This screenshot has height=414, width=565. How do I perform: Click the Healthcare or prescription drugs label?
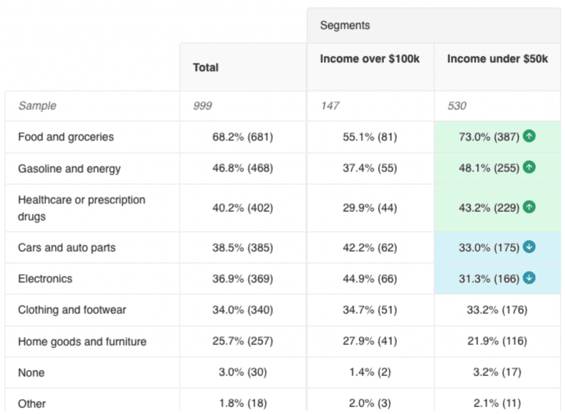coord(81,208)
